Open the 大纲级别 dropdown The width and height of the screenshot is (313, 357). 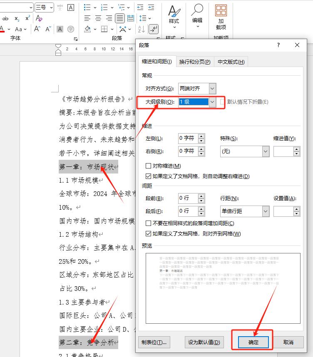point(212,102)
